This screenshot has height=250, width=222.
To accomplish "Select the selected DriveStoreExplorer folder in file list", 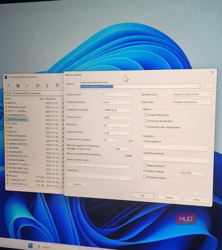I will coord(17,119).
